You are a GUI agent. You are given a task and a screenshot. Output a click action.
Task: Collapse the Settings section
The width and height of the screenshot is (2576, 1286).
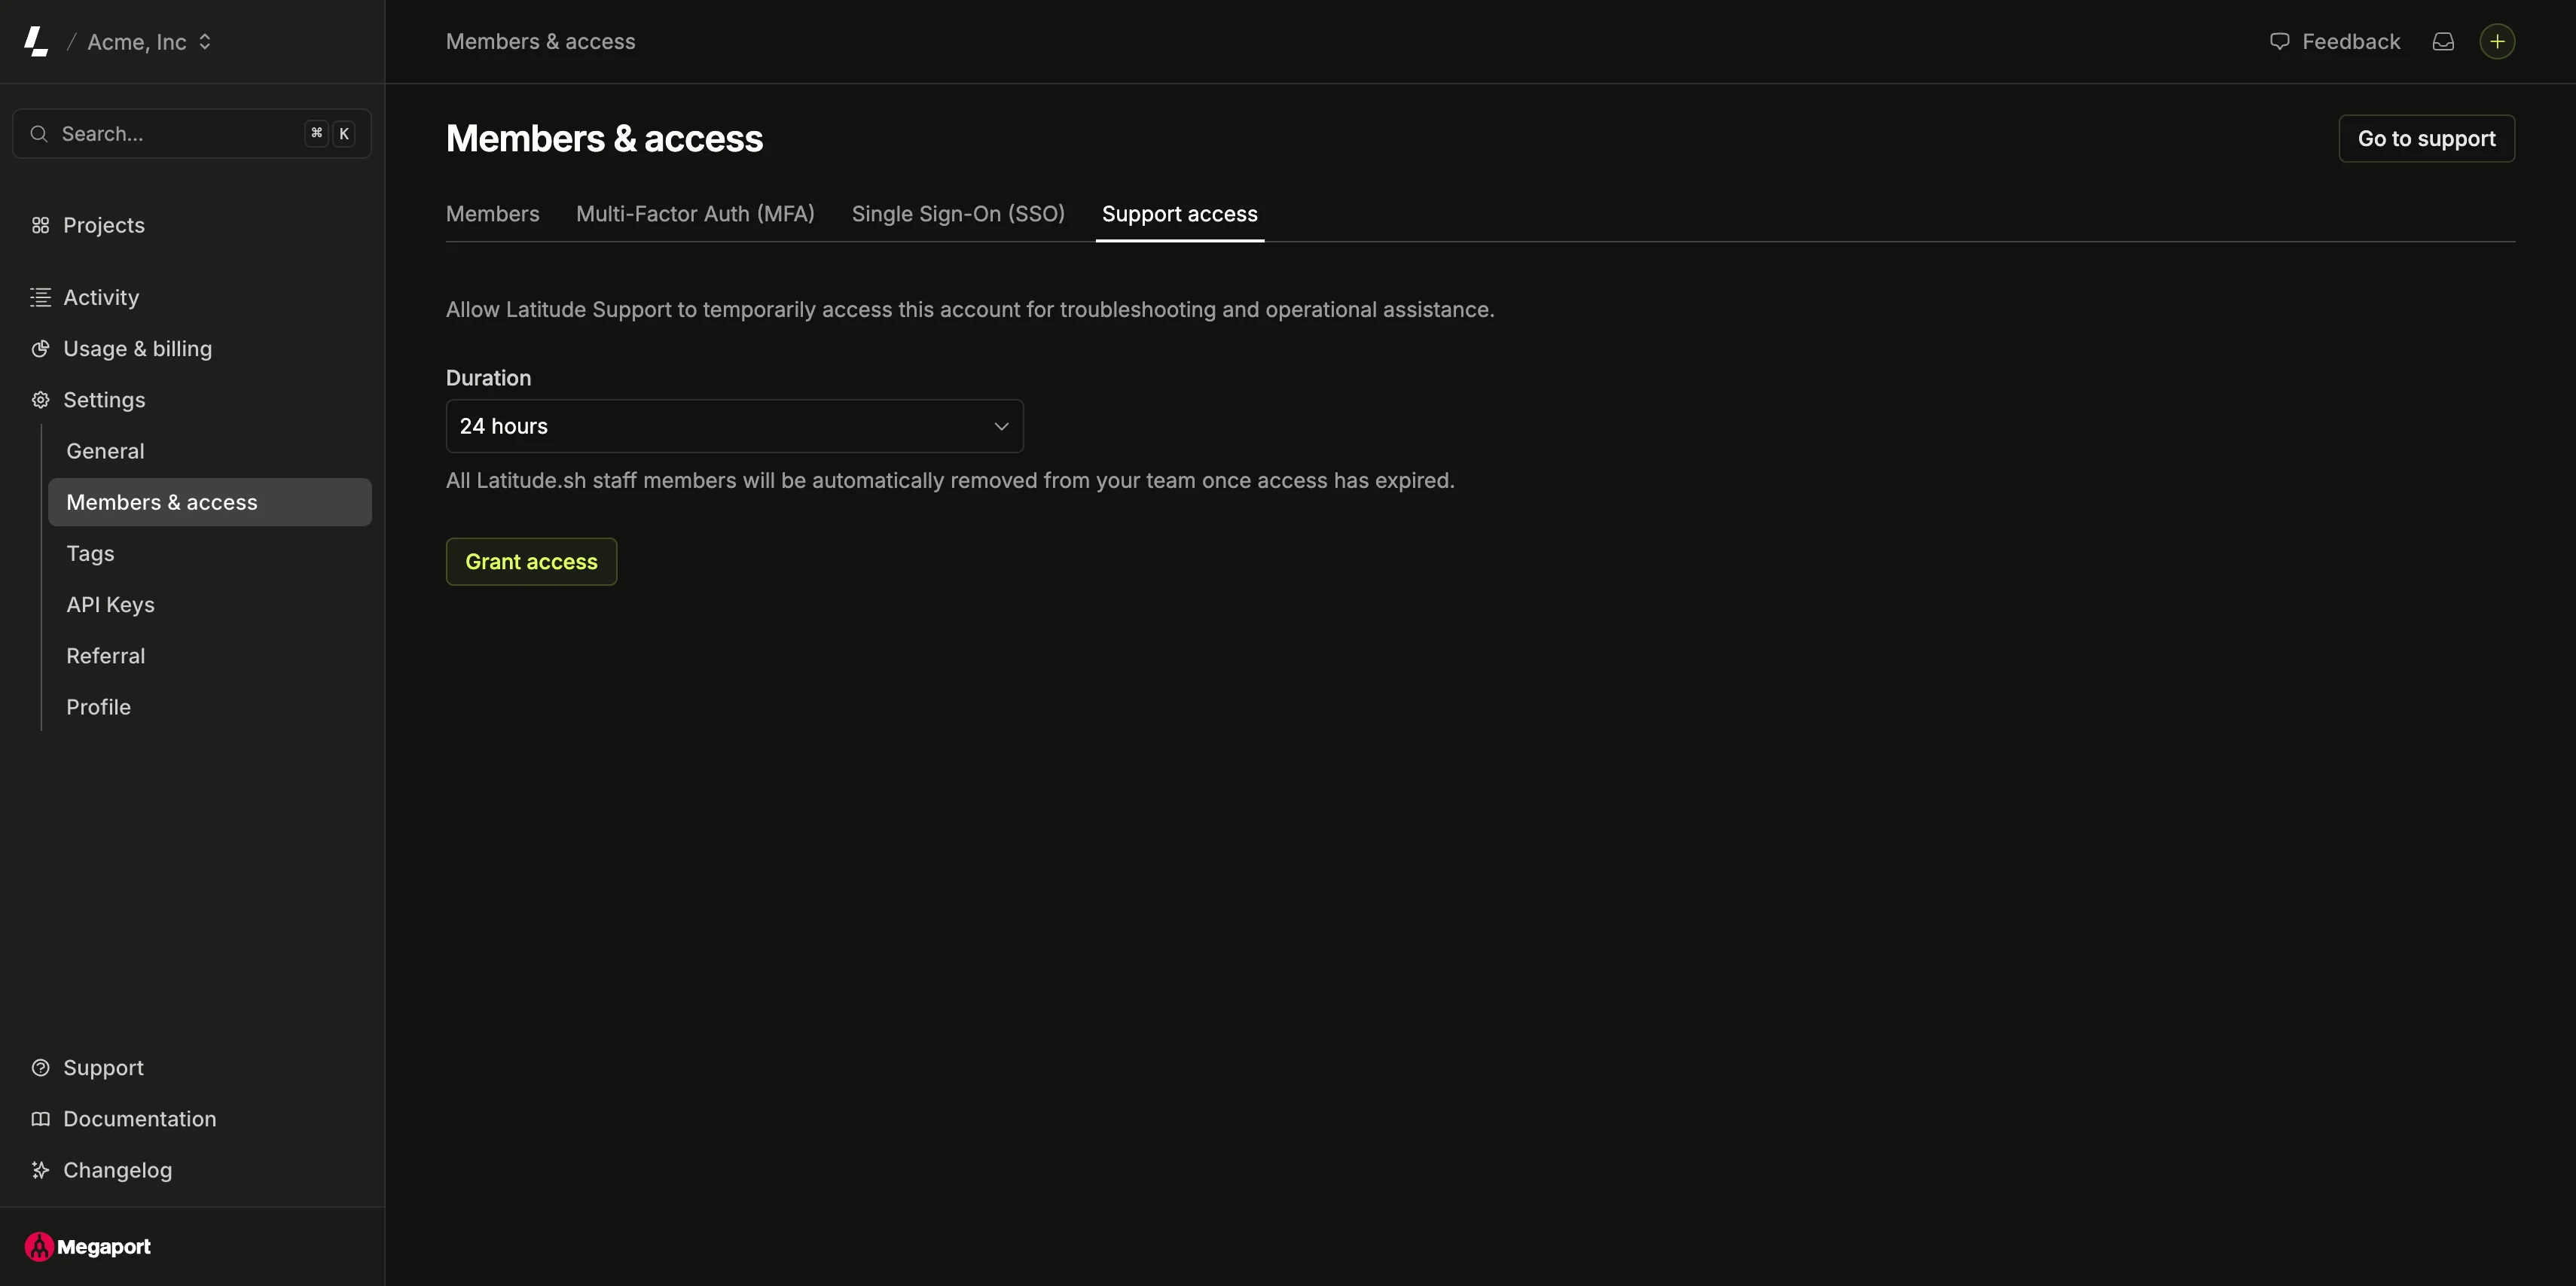pos(104,400)
